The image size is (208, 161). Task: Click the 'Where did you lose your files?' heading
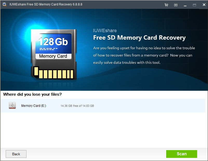coord(32,94)
